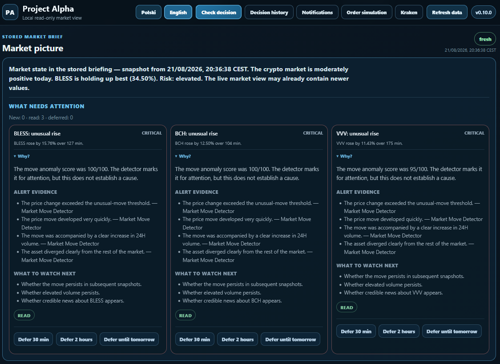Defer BCH alert by 2 hours
This screenshot has width=500, height=364.
coord(238,339)
